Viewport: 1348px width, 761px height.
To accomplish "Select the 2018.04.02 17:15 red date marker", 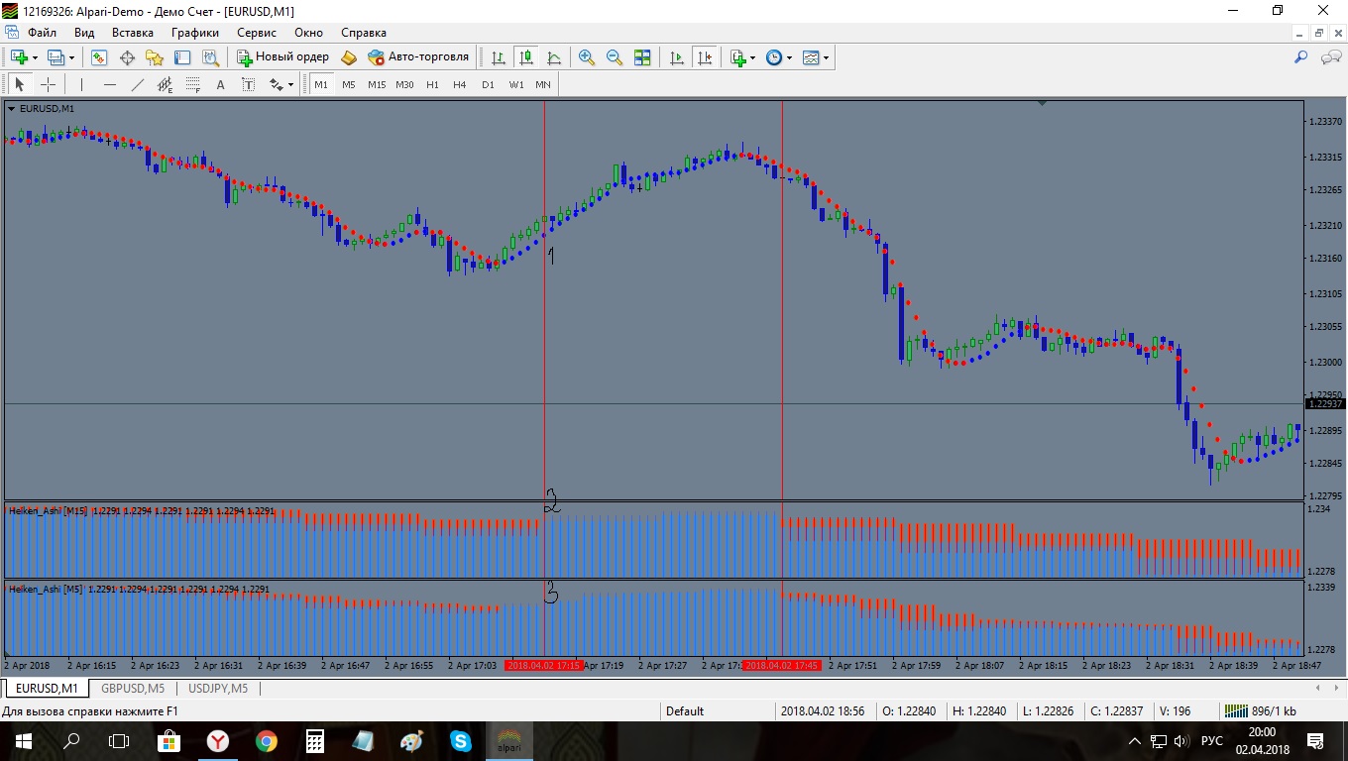I will pyautogui.click(x=544, y=666).
